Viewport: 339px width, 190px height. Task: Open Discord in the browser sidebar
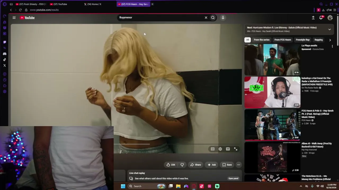(x=5, y=54)
